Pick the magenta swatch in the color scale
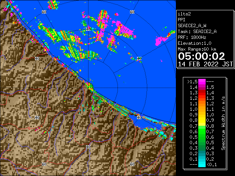The height and width of the screenshot is (176, 235). click(x=202, y=82)
